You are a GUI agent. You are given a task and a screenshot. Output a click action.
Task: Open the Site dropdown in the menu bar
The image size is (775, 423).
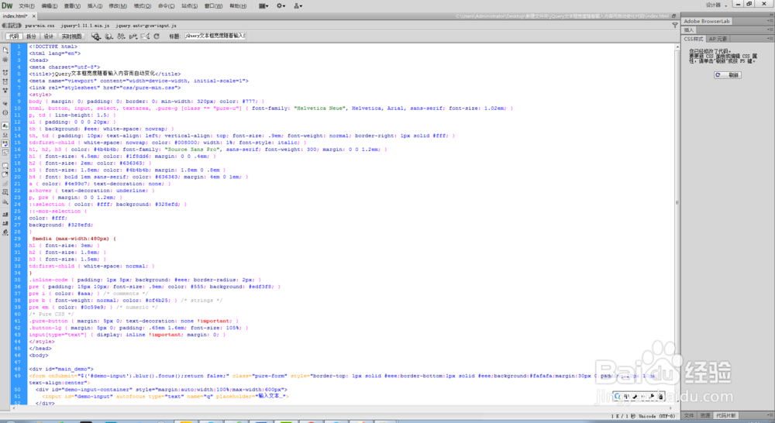(x=298, y=6)
